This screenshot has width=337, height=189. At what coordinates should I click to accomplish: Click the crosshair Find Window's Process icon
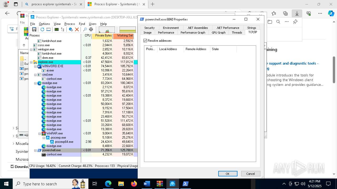91,29
